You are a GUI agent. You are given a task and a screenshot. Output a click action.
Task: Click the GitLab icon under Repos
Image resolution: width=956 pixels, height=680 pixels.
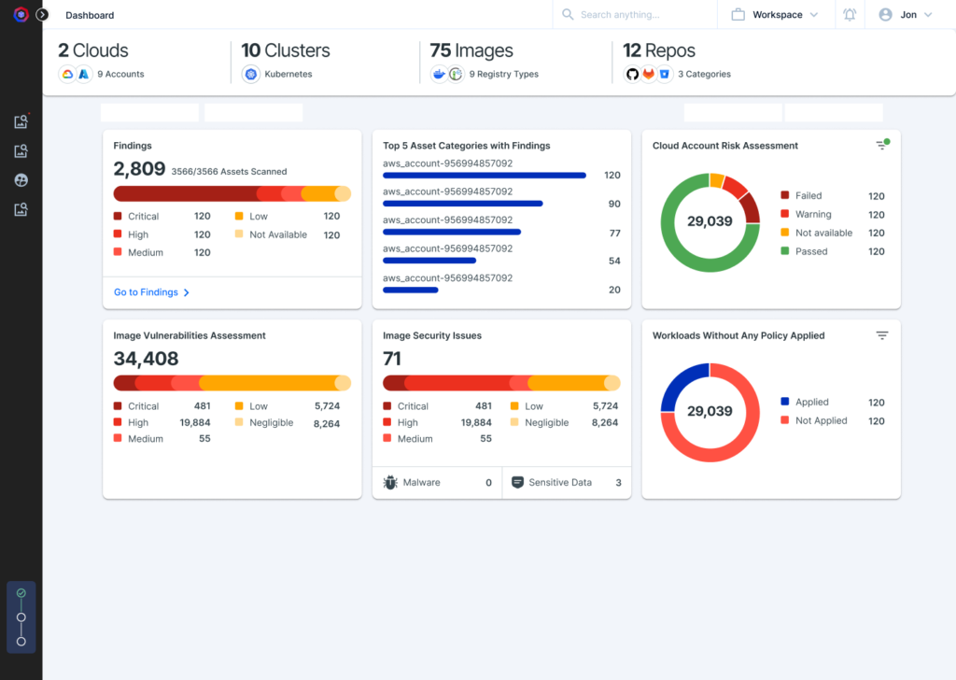point(648,75)
